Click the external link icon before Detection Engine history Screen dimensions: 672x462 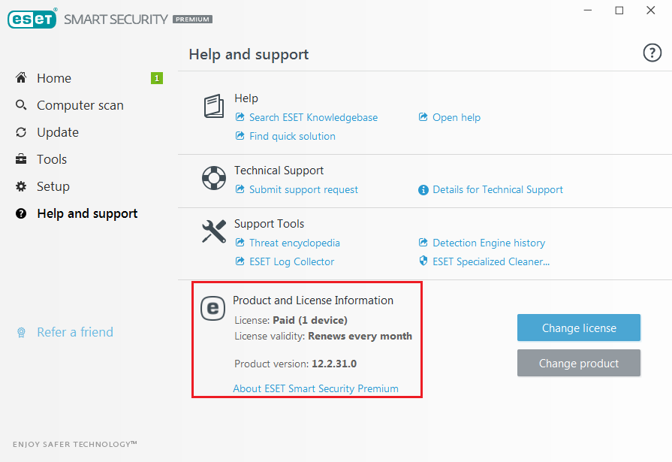[x=423, y=243]
